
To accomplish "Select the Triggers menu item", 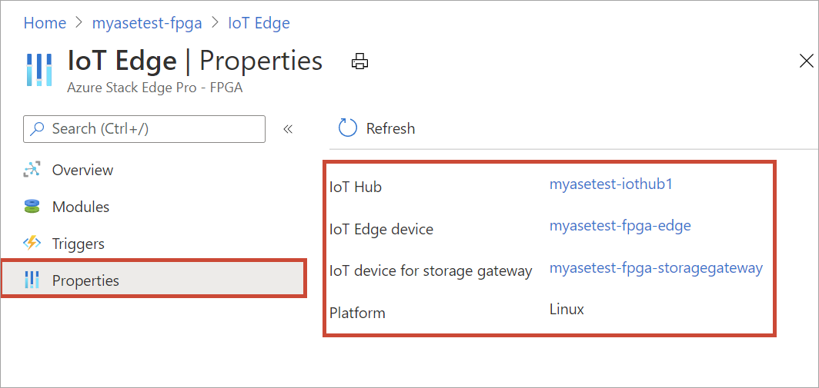I will [x=78, y=244].
